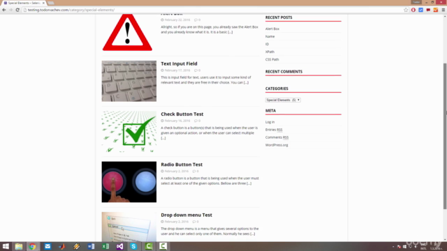Open the red circular extension icon
Screen dimensions: 447x251
(413, 10)
